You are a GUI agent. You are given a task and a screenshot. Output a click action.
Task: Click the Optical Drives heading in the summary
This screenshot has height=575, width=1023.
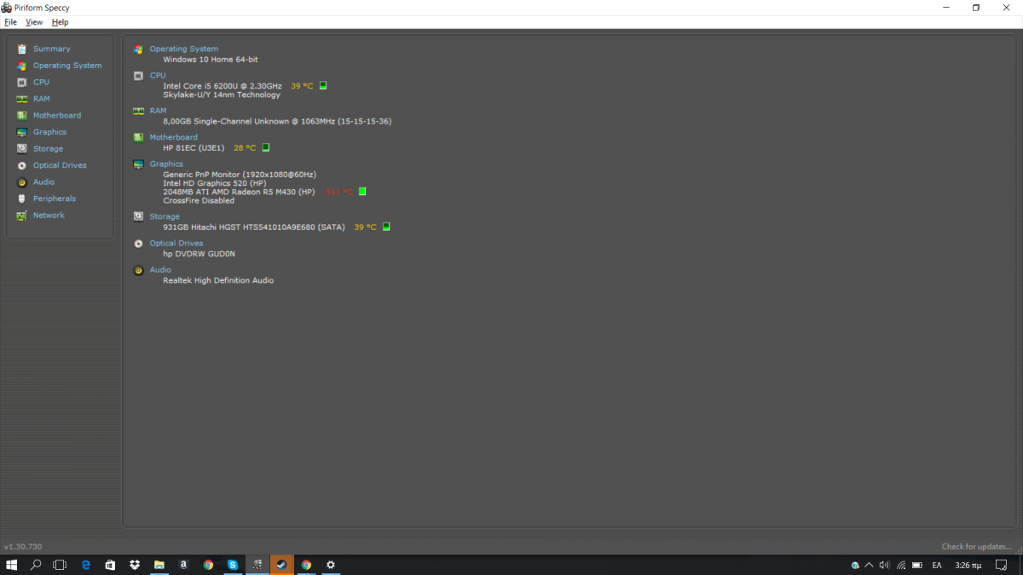click(x=176, y=243)
